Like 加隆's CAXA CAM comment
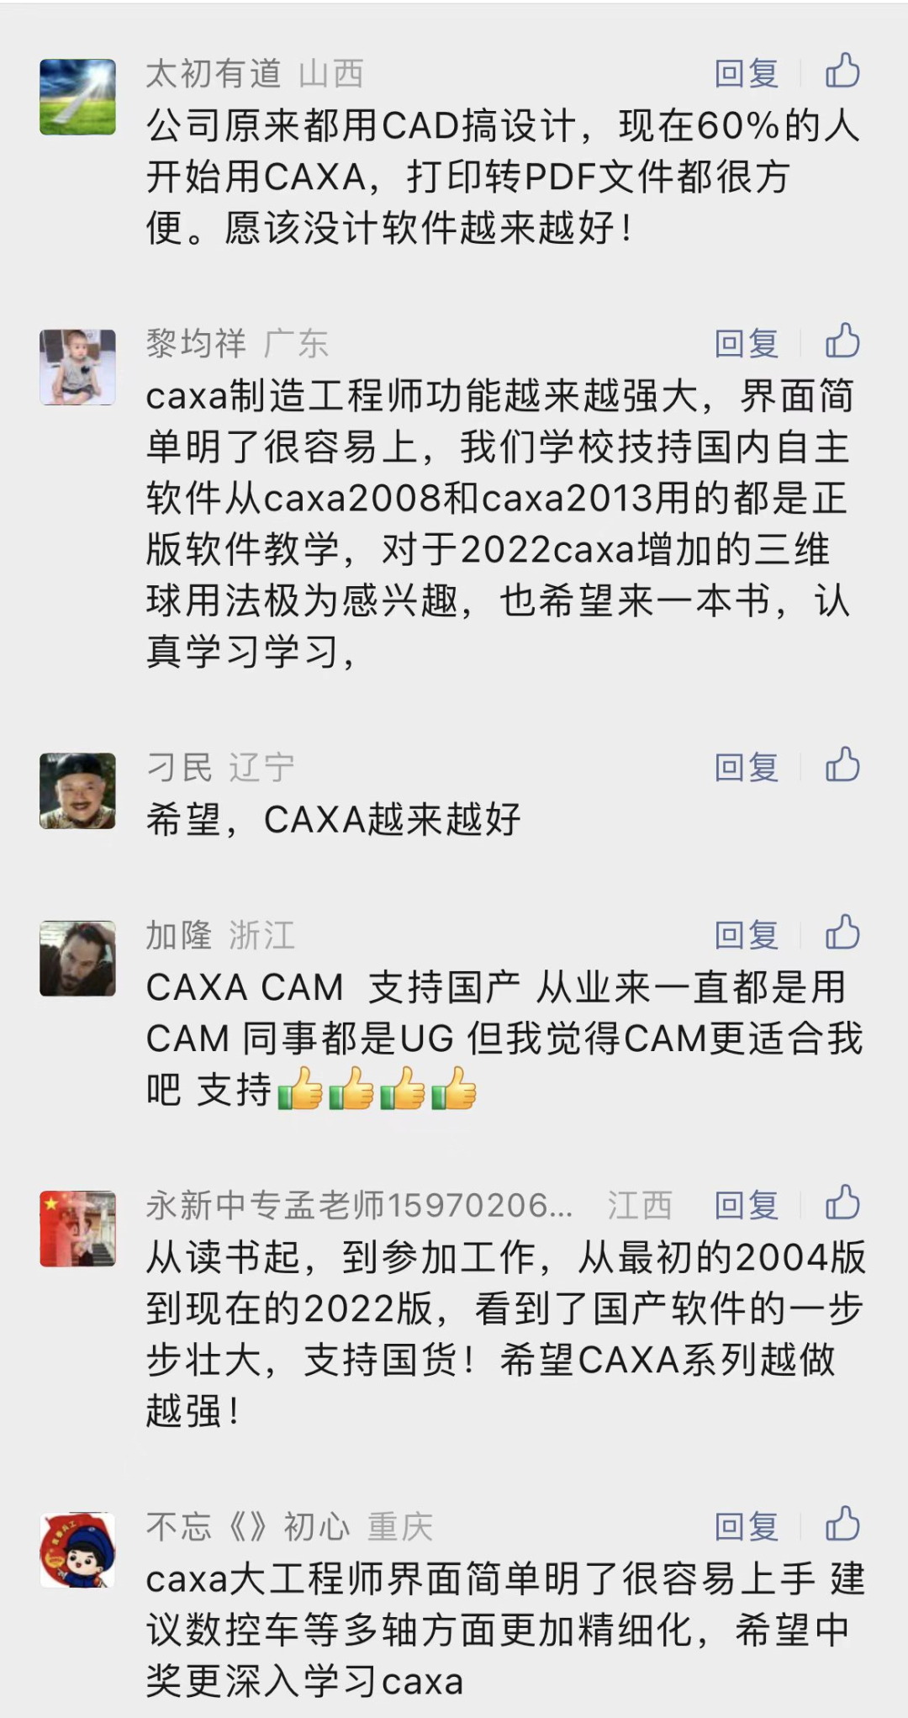Viewport: 908px width, 1718px height. (842, 933)
